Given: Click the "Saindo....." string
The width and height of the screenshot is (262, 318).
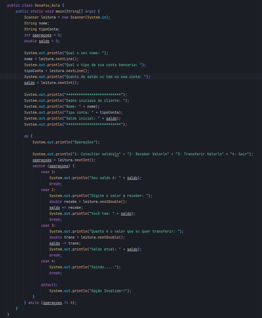Looking at the screenshot, I should click(104, 267).
